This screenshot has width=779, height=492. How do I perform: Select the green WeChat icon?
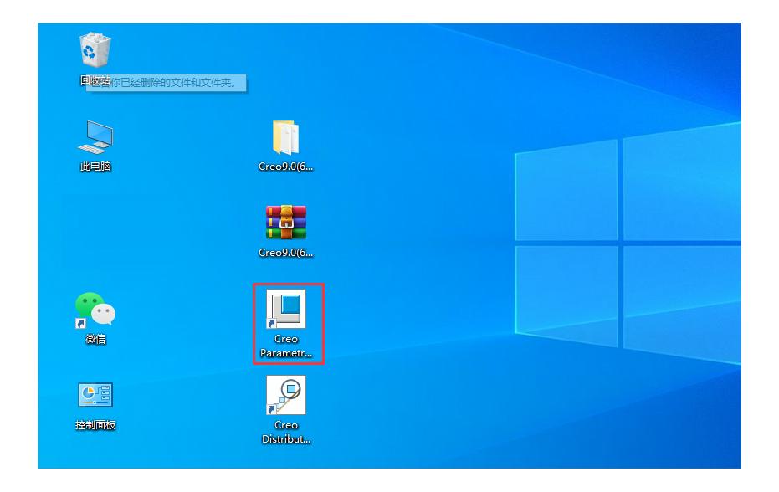point(95,310)
